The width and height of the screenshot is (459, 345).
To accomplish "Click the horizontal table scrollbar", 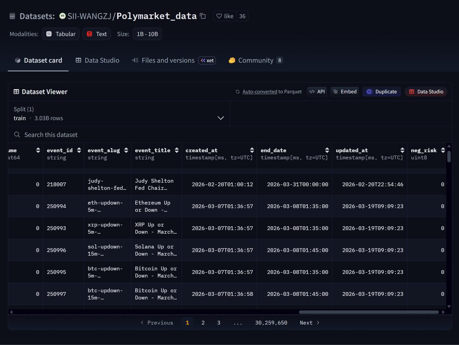I will coord(369,312).
